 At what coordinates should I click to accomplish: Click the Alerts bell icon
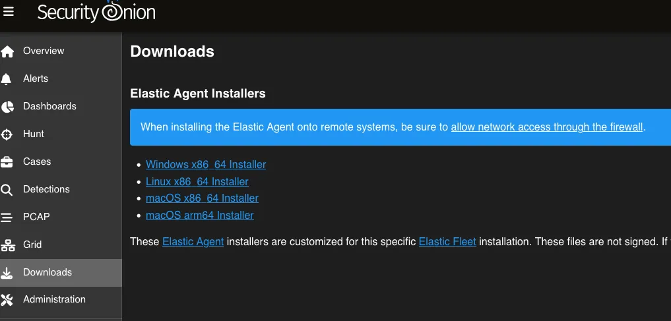point(7,79)
